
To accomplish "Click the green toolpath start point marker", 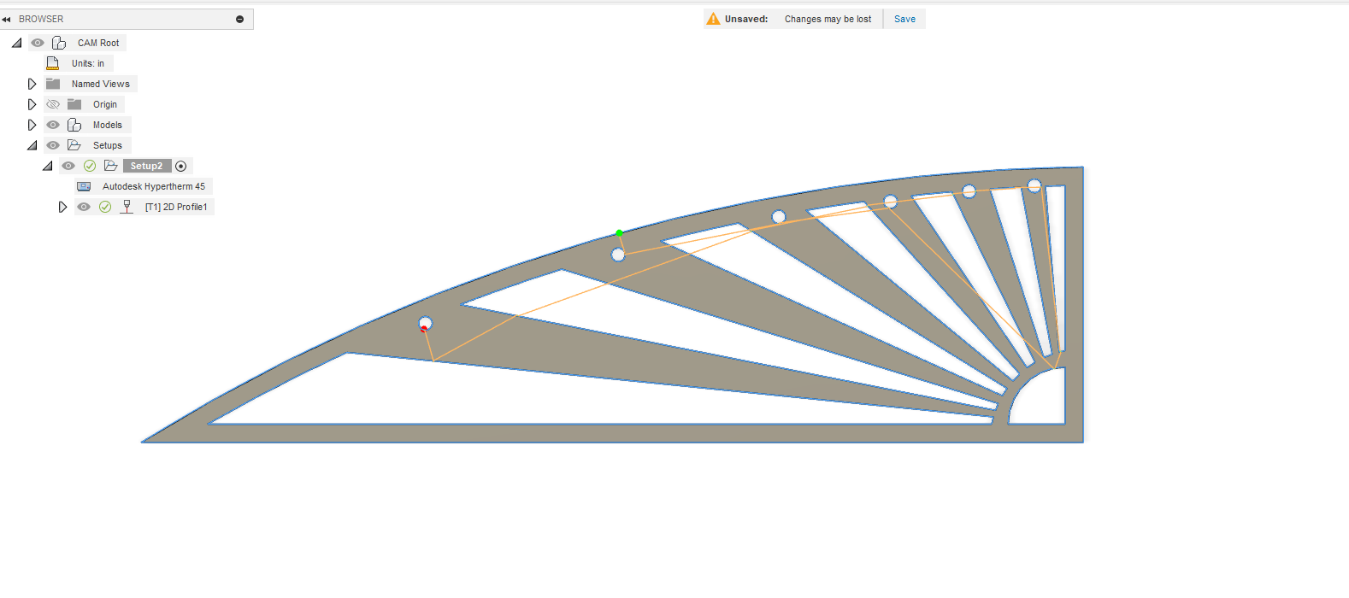I will pyautogui.click(x=620, y=232).
